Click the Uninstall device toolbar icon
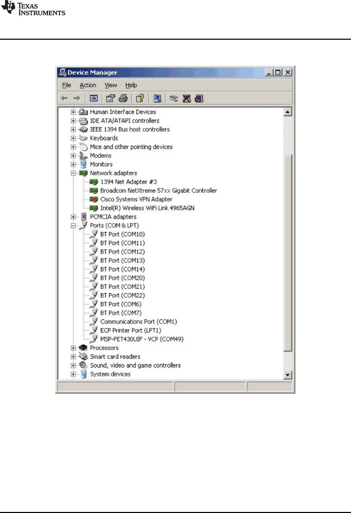351x513 pixels. tap(187, 98)
